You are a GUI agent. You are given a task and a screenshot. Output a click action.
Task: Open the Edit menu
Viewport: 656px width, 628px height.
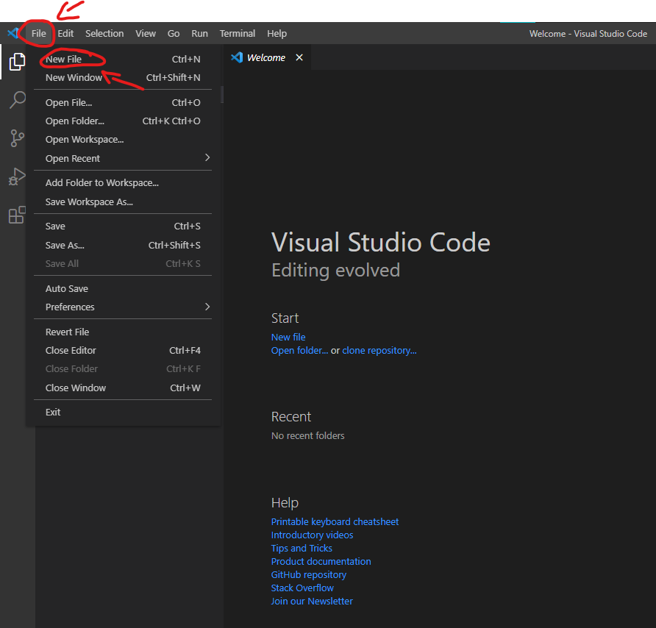click(65, 34)
